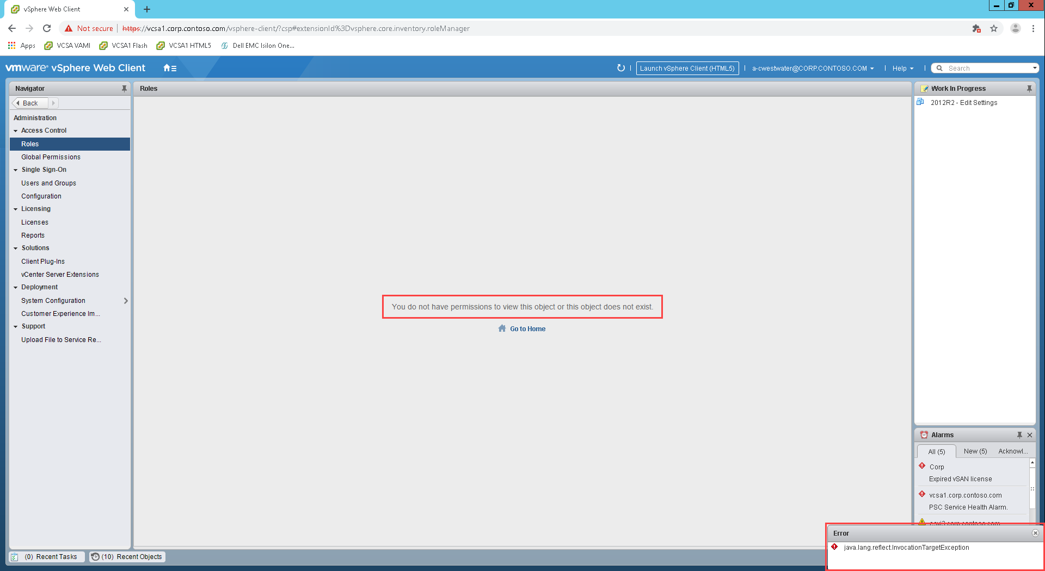Collapse the Solutions section

coord(16,249)
